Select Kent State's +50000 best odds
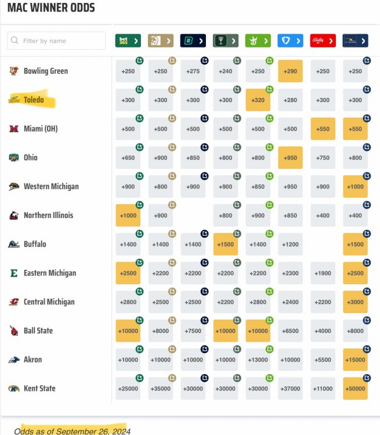 pos(356,389)
